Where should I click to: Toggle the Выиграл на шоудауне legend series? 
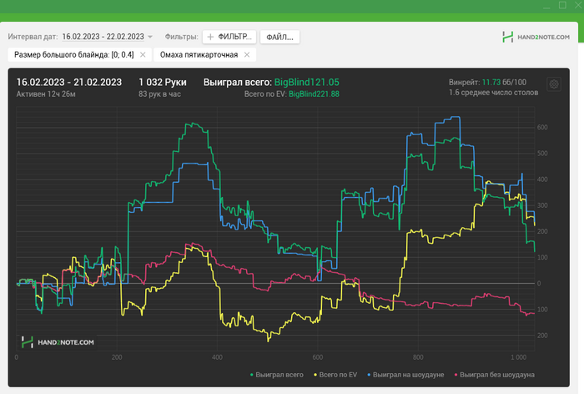pos(406,375)
